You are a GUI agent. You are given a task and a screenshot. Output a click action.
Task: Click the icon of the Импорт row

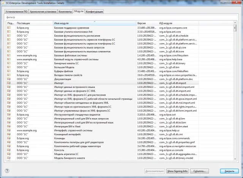coord(9,83)
